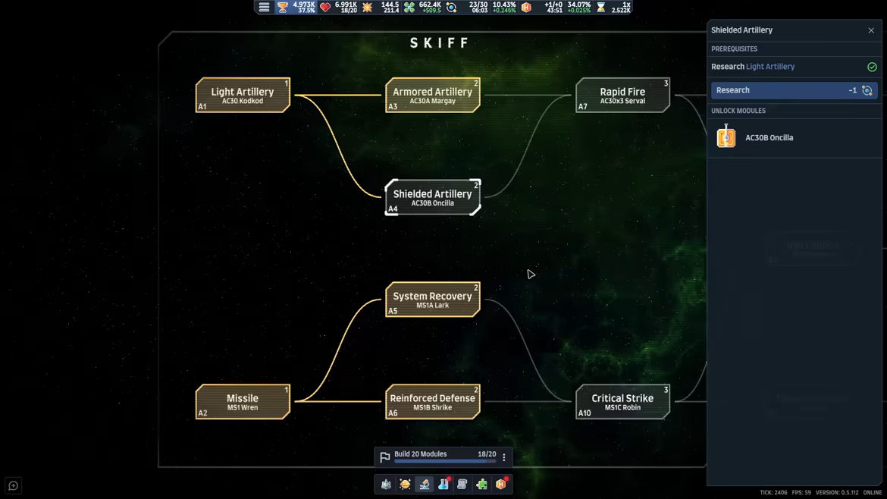Click the research cost orbit icon
Viewport: 887px width, 499px height.
[x=867, y=90]
